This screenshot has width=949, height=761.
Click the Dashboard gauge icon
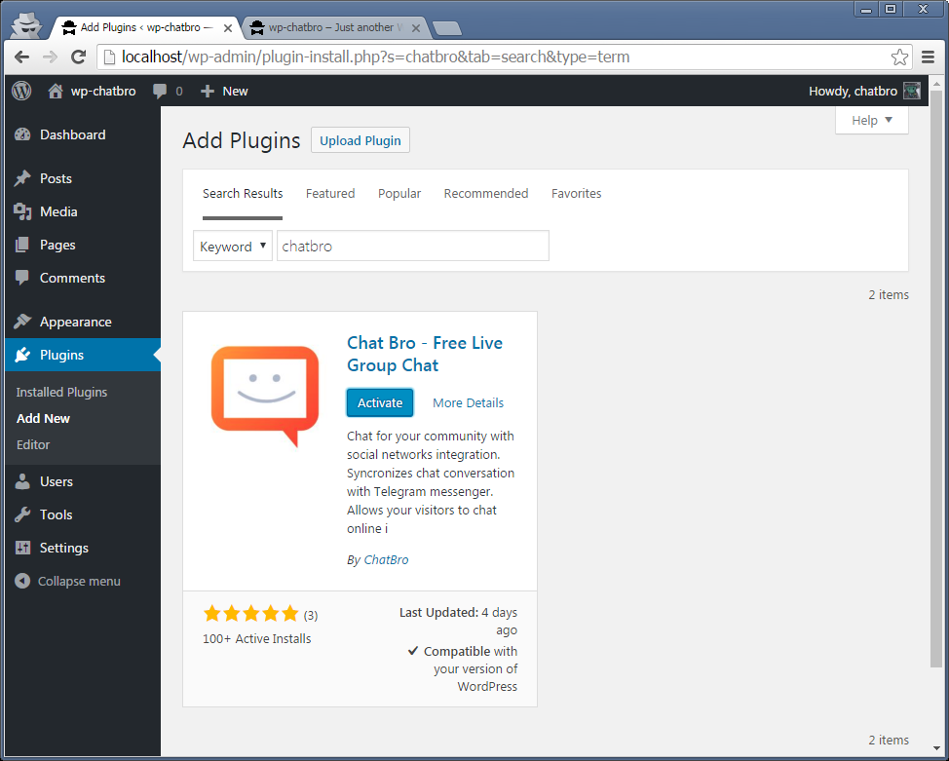pyautogui.click(x=22, y=135)
